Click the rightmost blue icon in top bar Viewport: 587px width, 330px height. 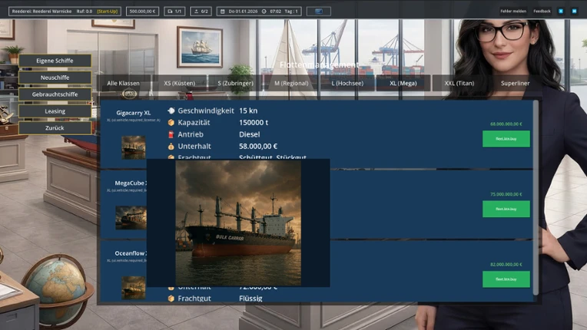point(574,12)
